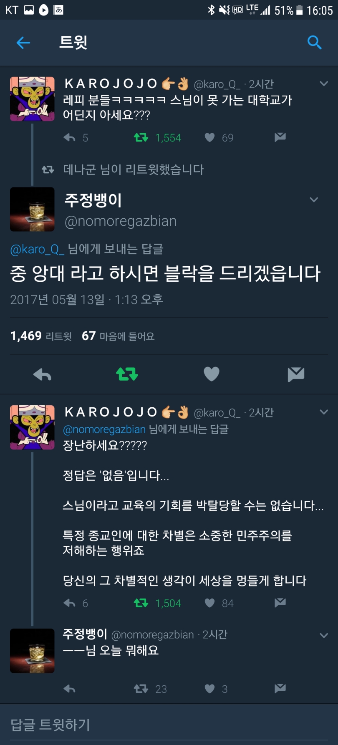Image resolution: width=338 pixels, height=745 pixels.
Task: Tap the back arrow in header
Action: coord(23,42)
